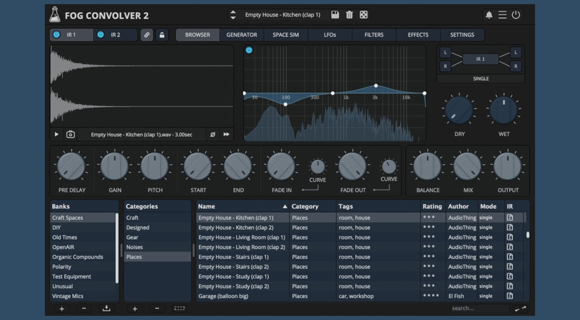Click the padlock lock icon

(162, 35)
